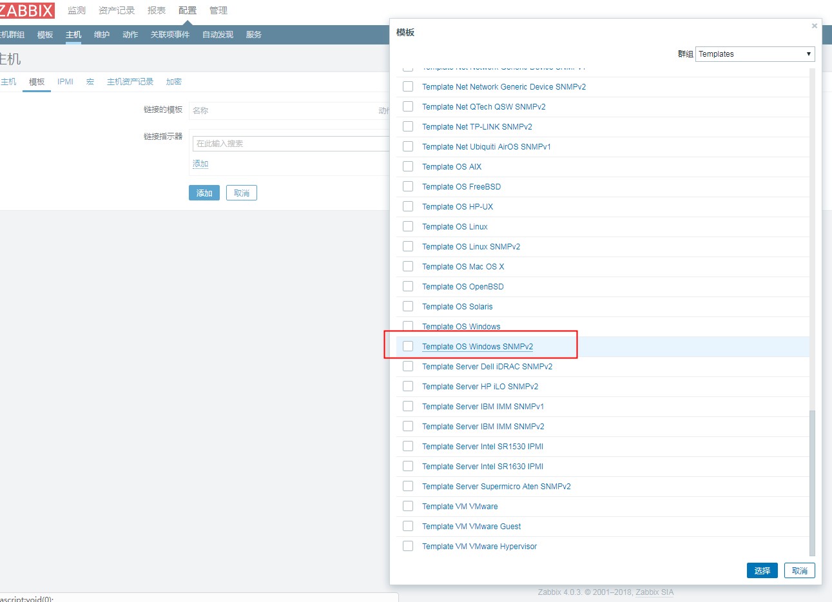Go to 主机 submenu in navigation bar
Viewport: 832px width, 602px height.
coord(73,35)
